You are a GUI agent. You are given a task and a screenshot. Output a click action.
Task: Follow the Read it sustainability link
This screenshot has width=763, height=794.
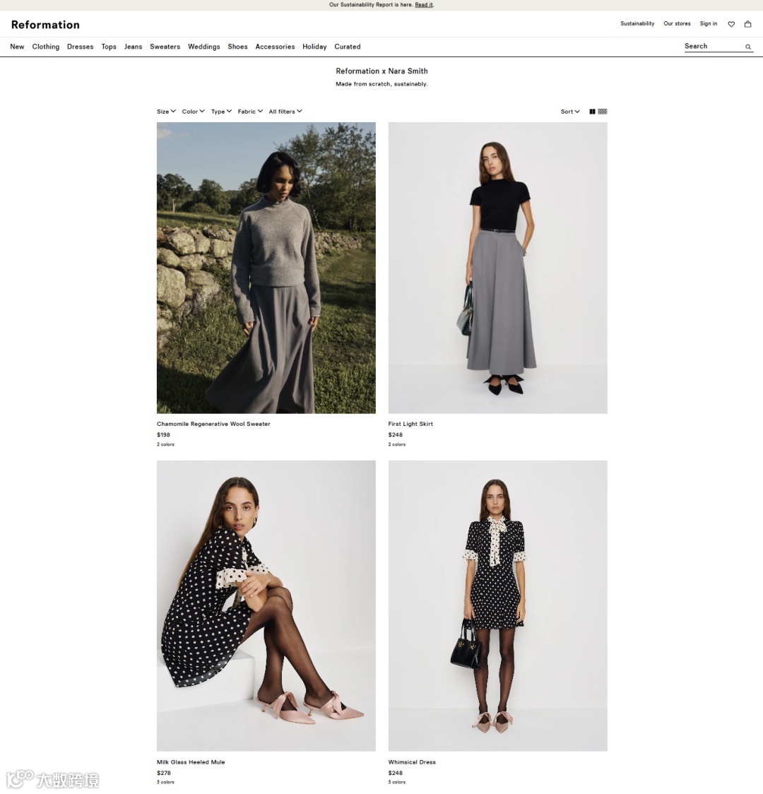[424, 4]
